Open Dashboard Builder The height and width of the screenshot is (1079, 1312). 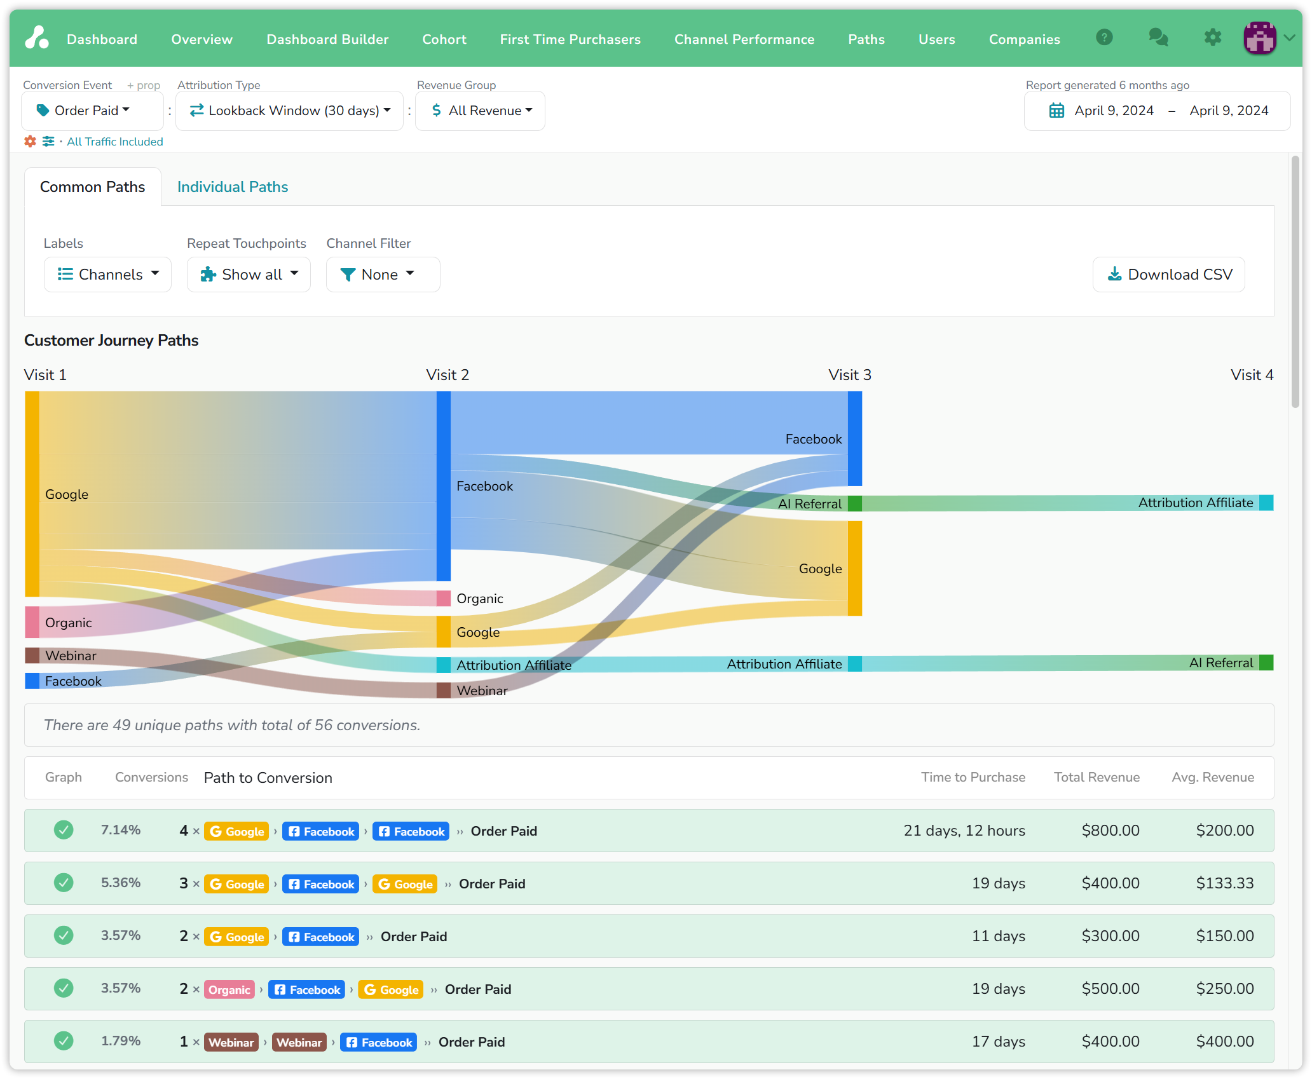pyautogui.click(x=327, y=39)
